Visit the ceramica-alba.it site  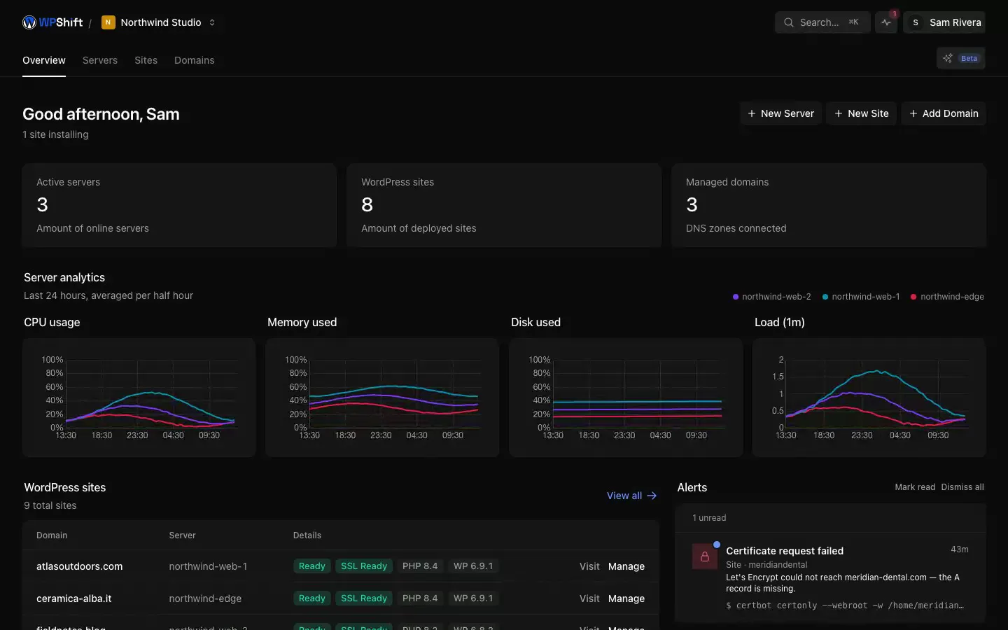coord(589,598)
